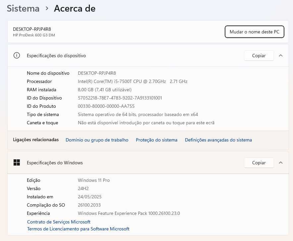Image resolution: width=293 pixels, height=241 pixels.
Task: Click the Experiência label
Action: (38, 214)
